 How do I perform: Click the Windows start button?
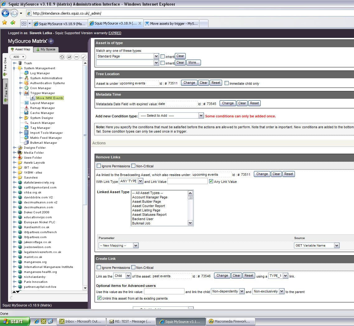point(15,321)
